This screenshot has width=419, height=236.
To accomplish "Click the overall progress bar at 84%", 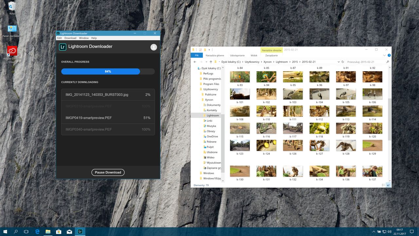I will point(108,71).
